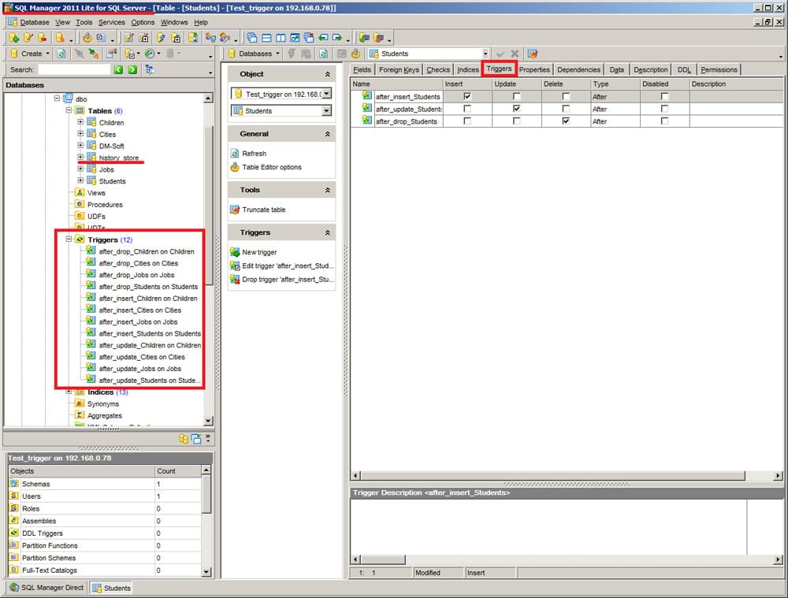Image resolution: width=788 pixels, height=598 pixels.
Task: Click the Previous window green arrow icon
Action: (x=323, y=38)
